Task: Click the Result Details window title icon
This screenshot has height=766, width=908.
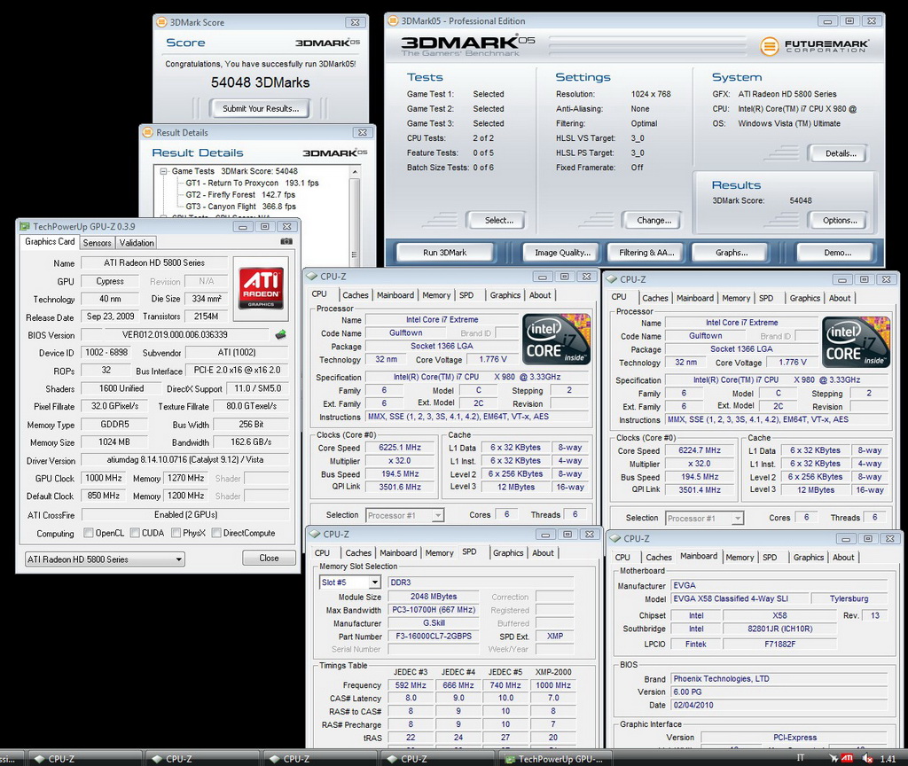Action: tap(148, 133)
